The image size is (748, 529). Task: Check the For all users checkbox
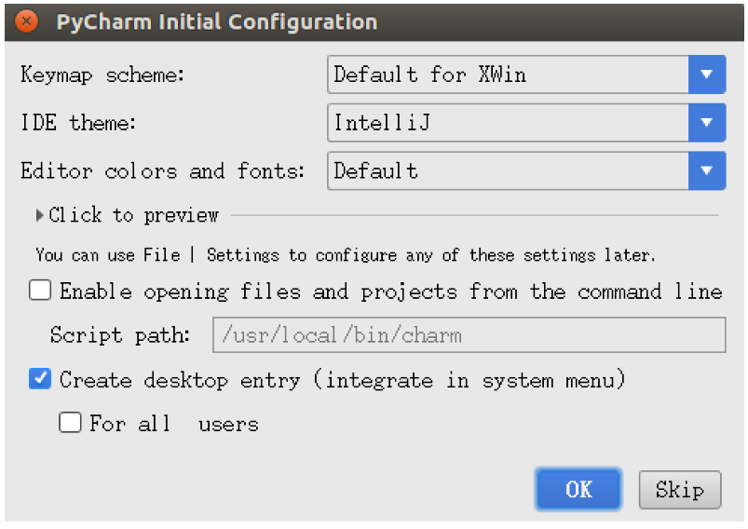pyautogui.click(x=70, y=422)
